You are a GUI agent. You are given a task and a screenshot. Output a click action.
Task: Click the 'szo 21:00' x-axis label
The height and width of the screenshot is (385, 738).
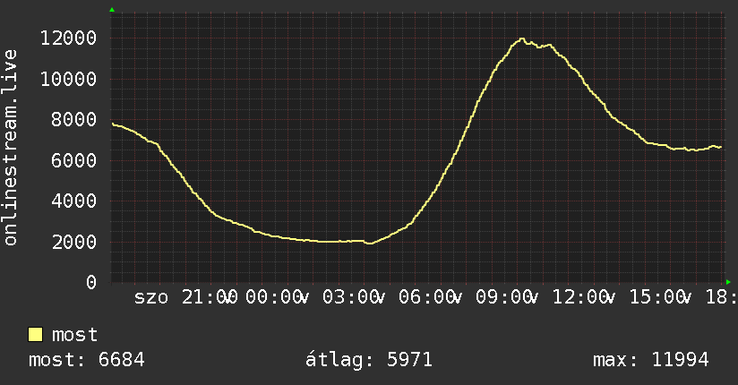(x=185, y=297)
